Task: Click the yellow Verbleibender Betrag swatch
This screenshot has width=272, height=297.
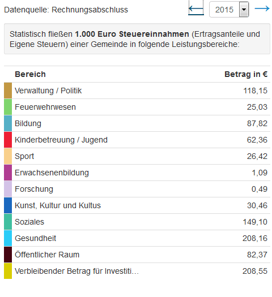Action: tap(8, 271)
